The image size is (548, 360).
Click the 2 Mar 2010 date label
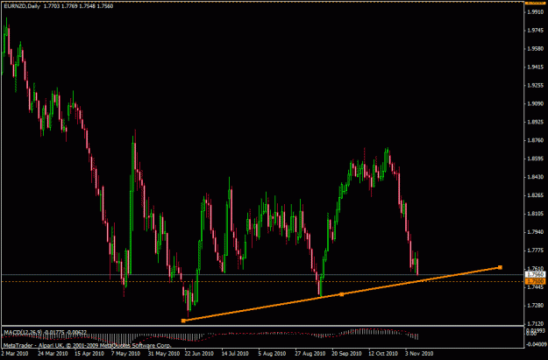15,353
